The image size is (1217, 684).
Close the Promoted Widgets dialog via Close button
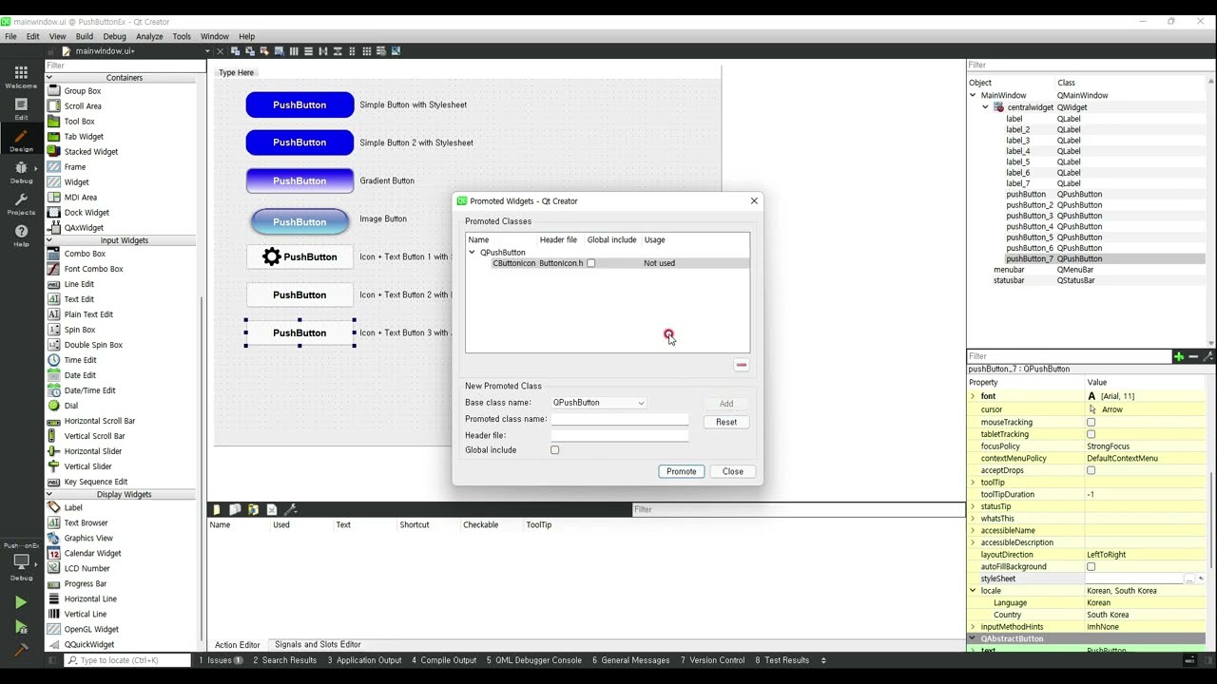pyautogui.click(x=733, y=471)
